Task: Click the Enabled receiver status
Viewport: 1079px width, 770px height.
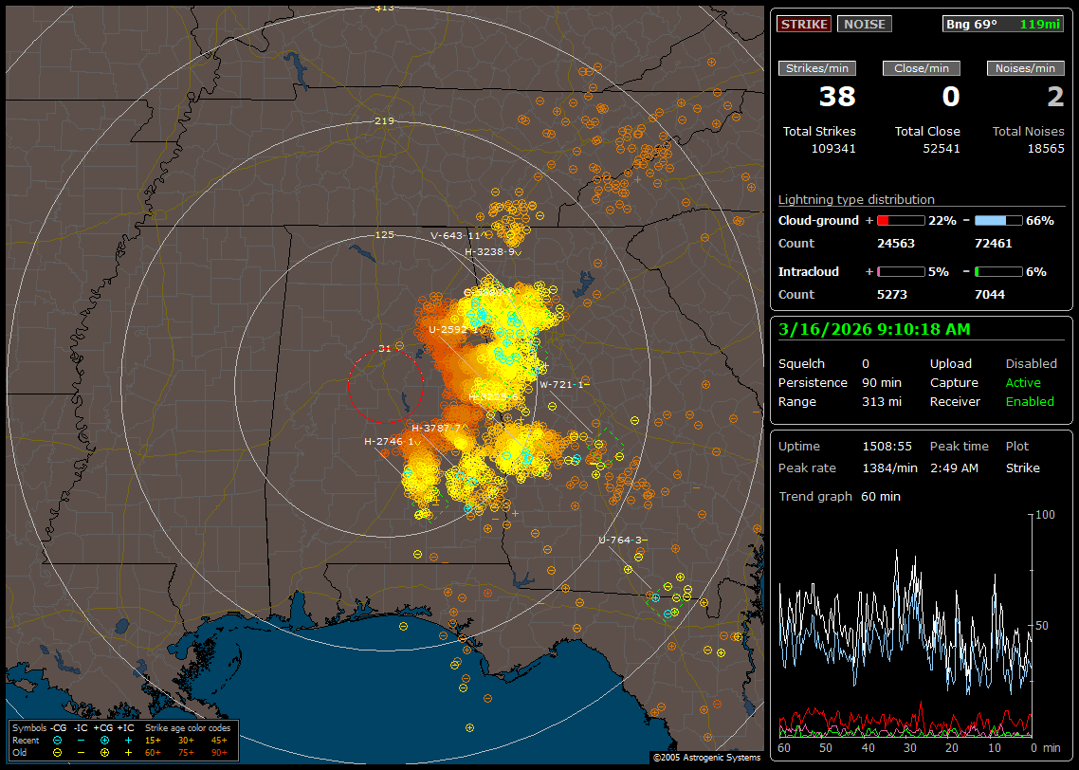Action: pyautogui.click(x=1029, y=402)
